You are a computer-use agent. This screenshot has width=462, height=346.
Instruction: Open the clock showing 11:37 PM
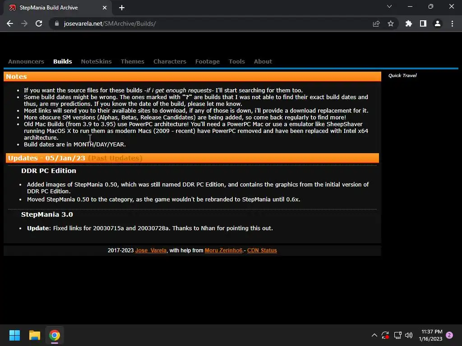pos(430,335)
